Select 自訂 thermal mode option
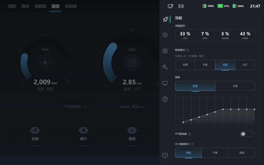Viewport: 264px width, 165px height. click(245, 65)
